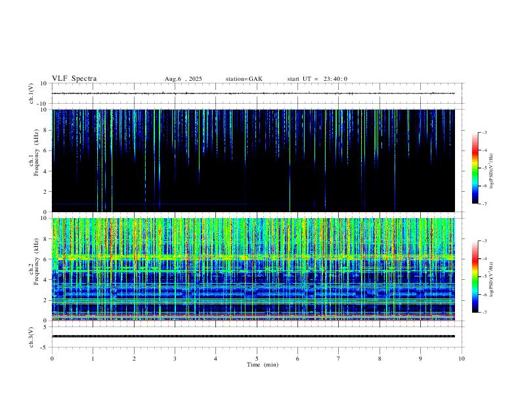
Task: Click inside the ch.2 spectrogram plot
Action: (253, 269)
